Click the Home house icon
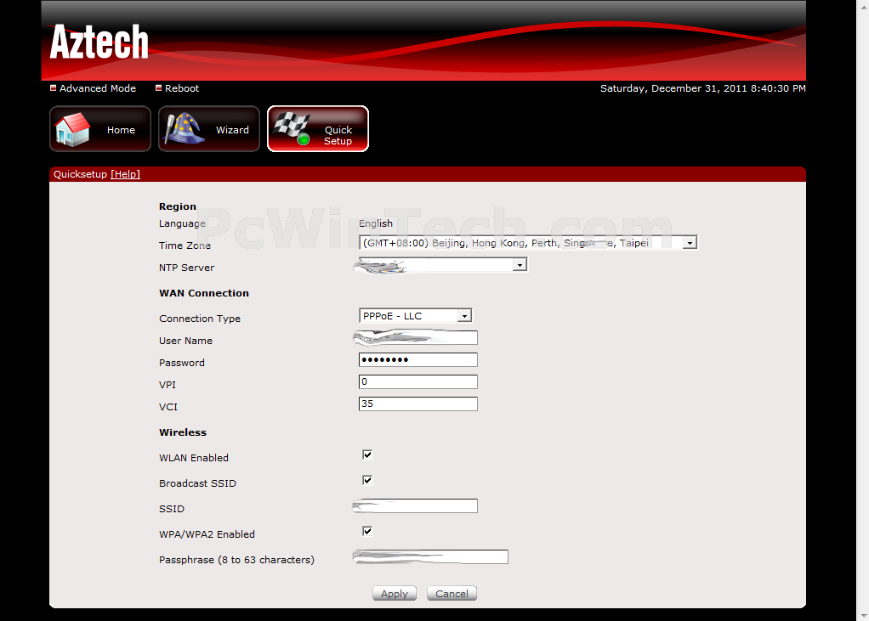The image size is (869, 621). click(x=72, y=129)
